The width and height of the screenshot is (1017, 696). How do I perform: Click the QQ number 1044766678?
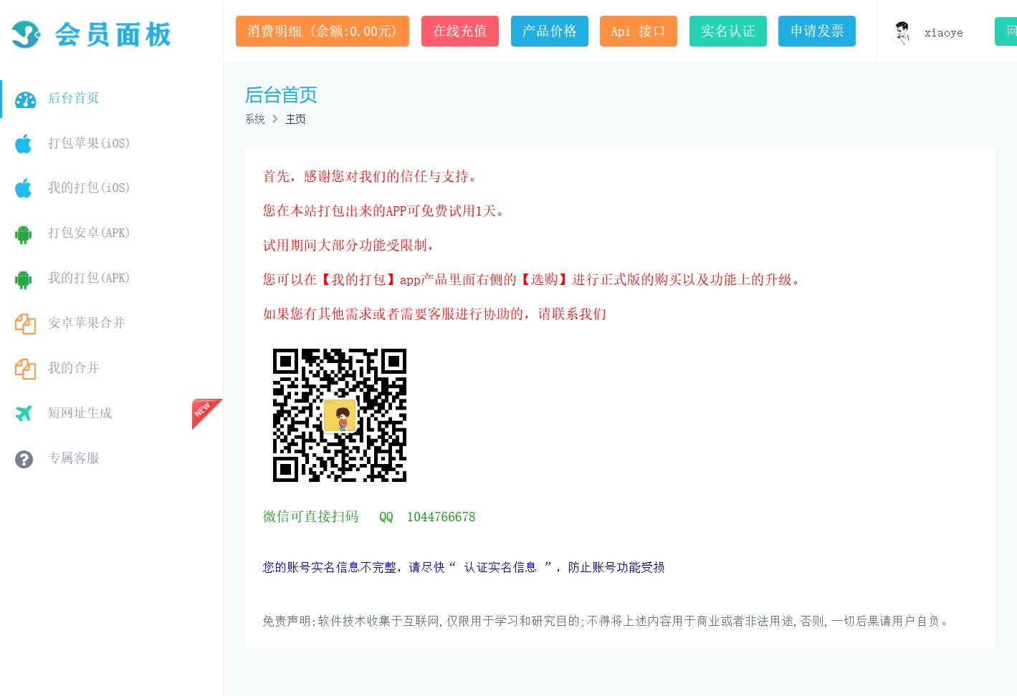click(x=441, y=517)
